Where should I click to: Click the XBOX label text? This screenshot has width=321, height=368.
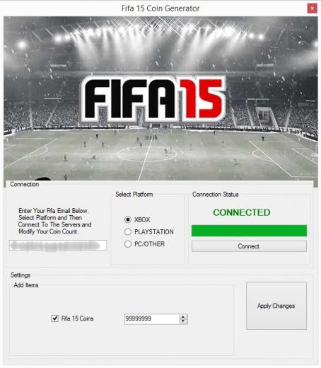[x=142, y=220]
